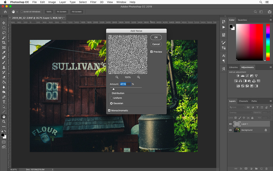
Task: Select the Clone Stamp tool
Action: point(4,67)
